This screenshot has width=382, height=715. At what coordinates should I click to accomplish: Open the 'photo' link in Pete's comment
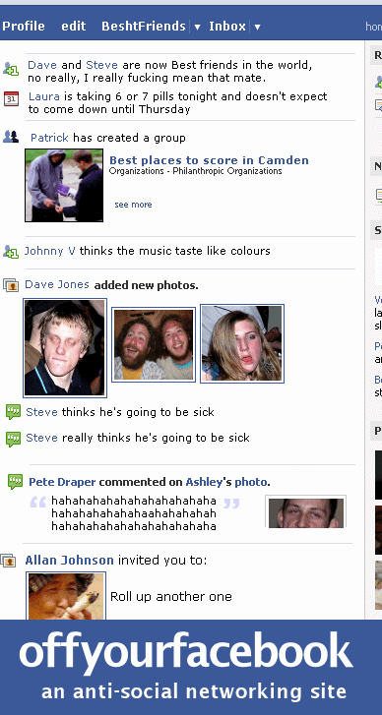(x=250, y=482)
